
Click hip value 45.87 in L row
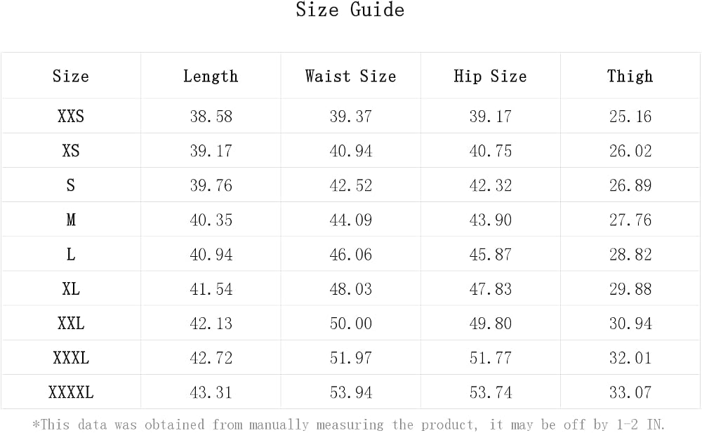[x=490, y=255]
